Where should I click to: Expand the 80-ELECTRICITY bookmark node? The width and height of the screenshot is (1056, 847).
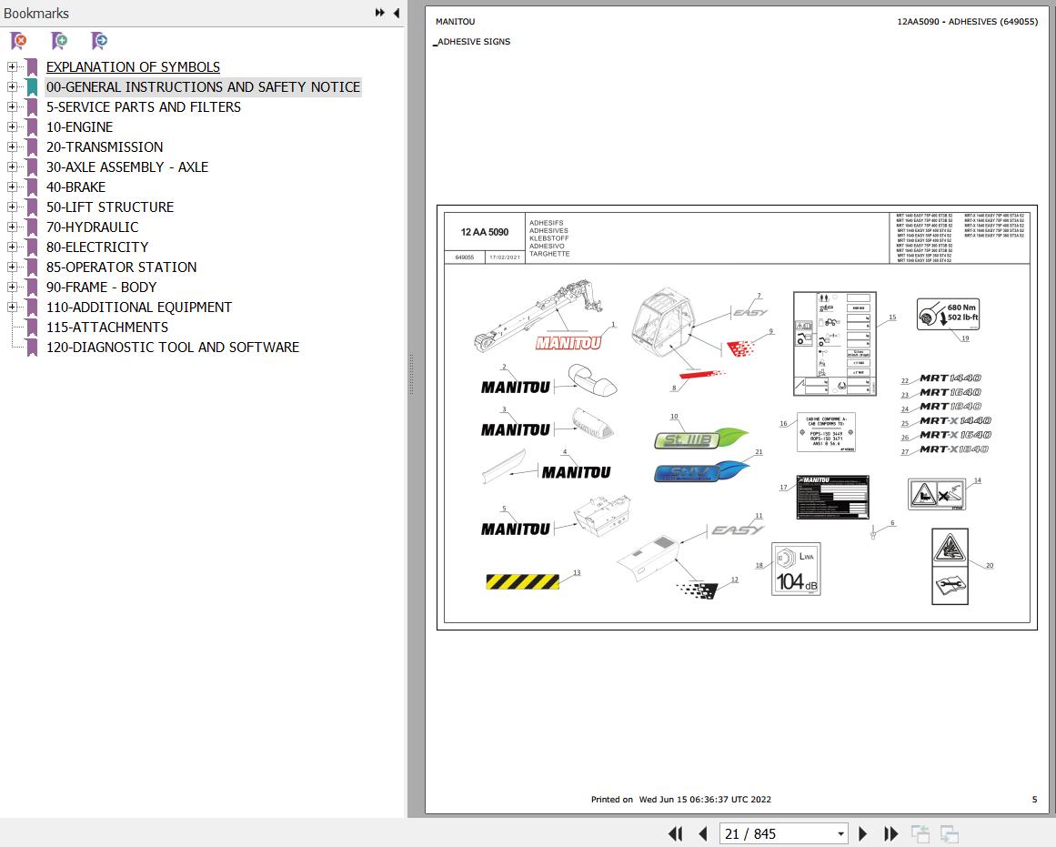(x=12, y=247)
